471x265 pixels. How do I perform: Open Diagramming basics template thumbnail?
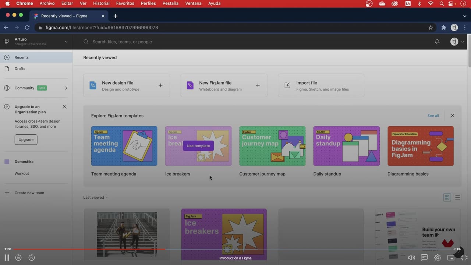click(x=421, y=146)
